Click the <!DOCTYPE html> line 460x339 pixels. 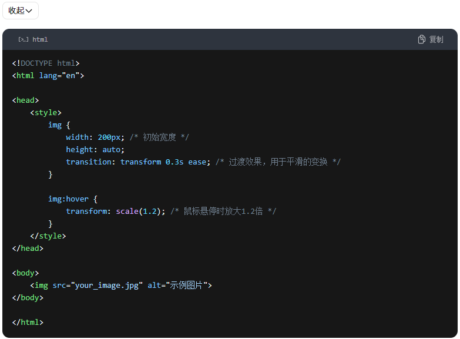coord(45,63)
